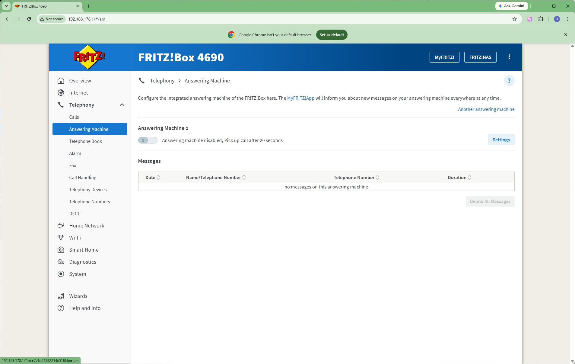This screenshot has height=364, width=575.
Task: Sort messages by Duration
Action: point(459,178)
